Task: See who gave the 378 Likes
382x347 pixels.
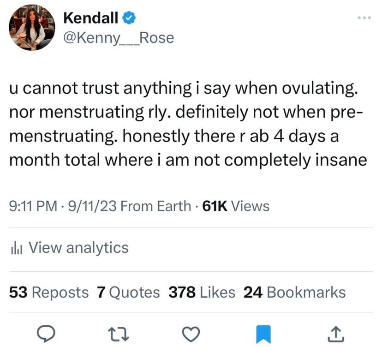Action: [202, 292]
